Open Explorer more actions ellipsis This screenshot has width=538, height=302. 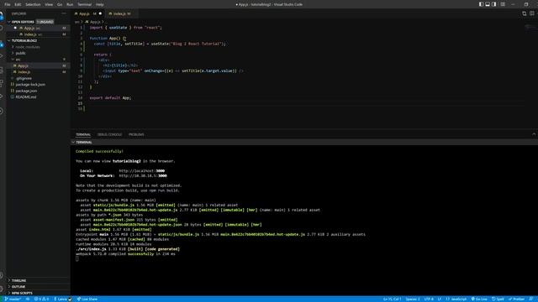(x=64, y=13)
